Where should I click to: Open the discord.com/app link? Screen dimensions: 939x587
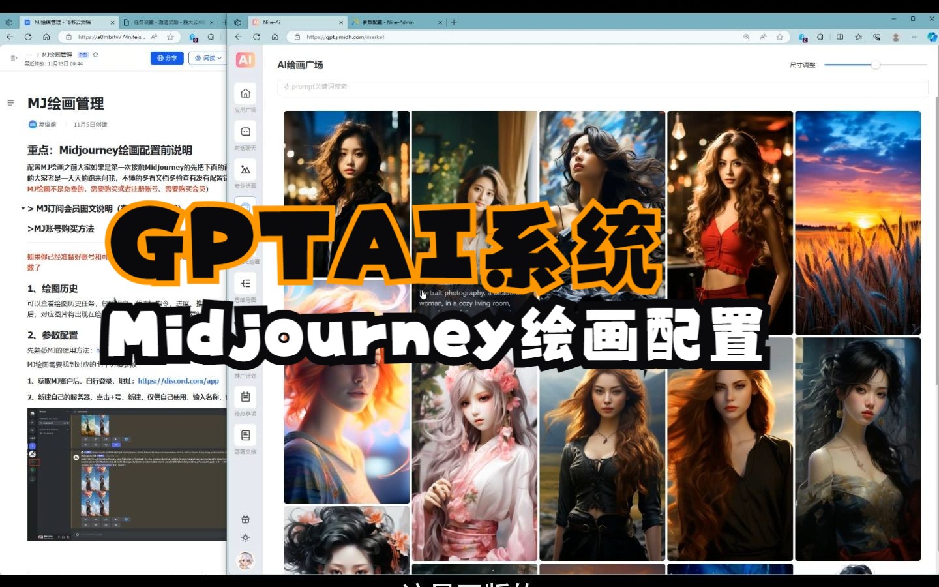coord(179,380)
